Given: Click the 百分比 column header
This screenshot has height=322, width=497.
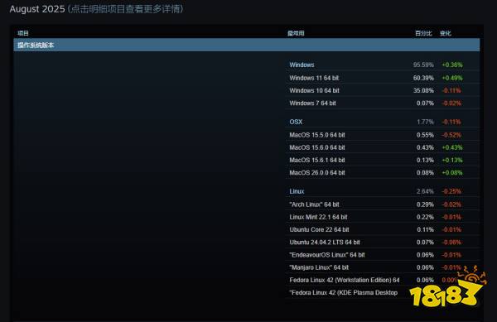Looking at the screenshot, I should point(423,33).
